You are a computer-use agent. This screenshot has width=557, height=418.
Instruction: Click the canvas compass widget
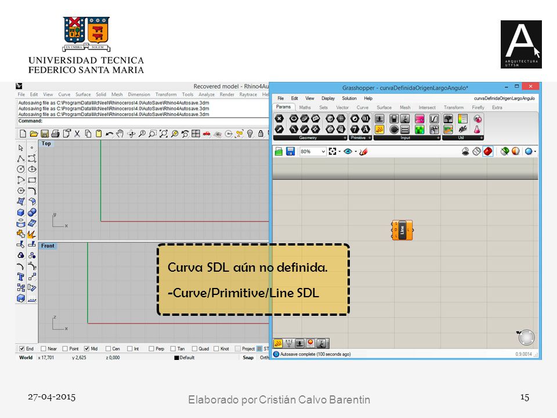(x=526, y=337)
